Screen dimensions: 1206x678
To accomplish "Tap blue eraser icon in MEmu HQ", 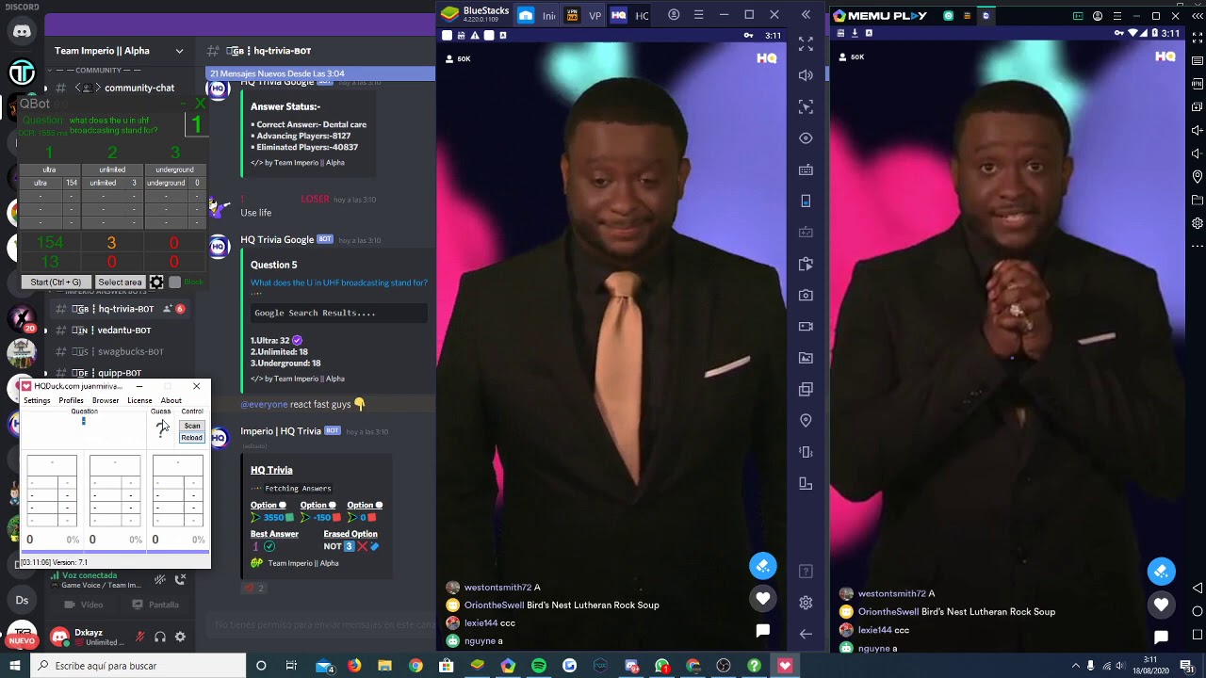I will (x=1161, y=572).
